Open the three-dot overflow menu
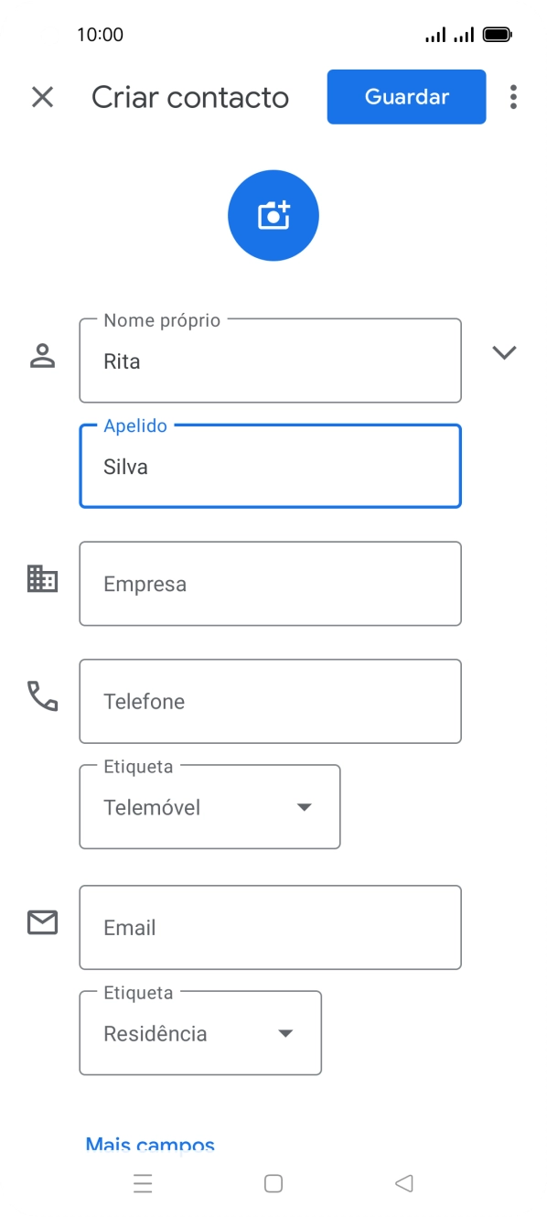Screen dimensions: 547x1217 (x=513, y=96)
